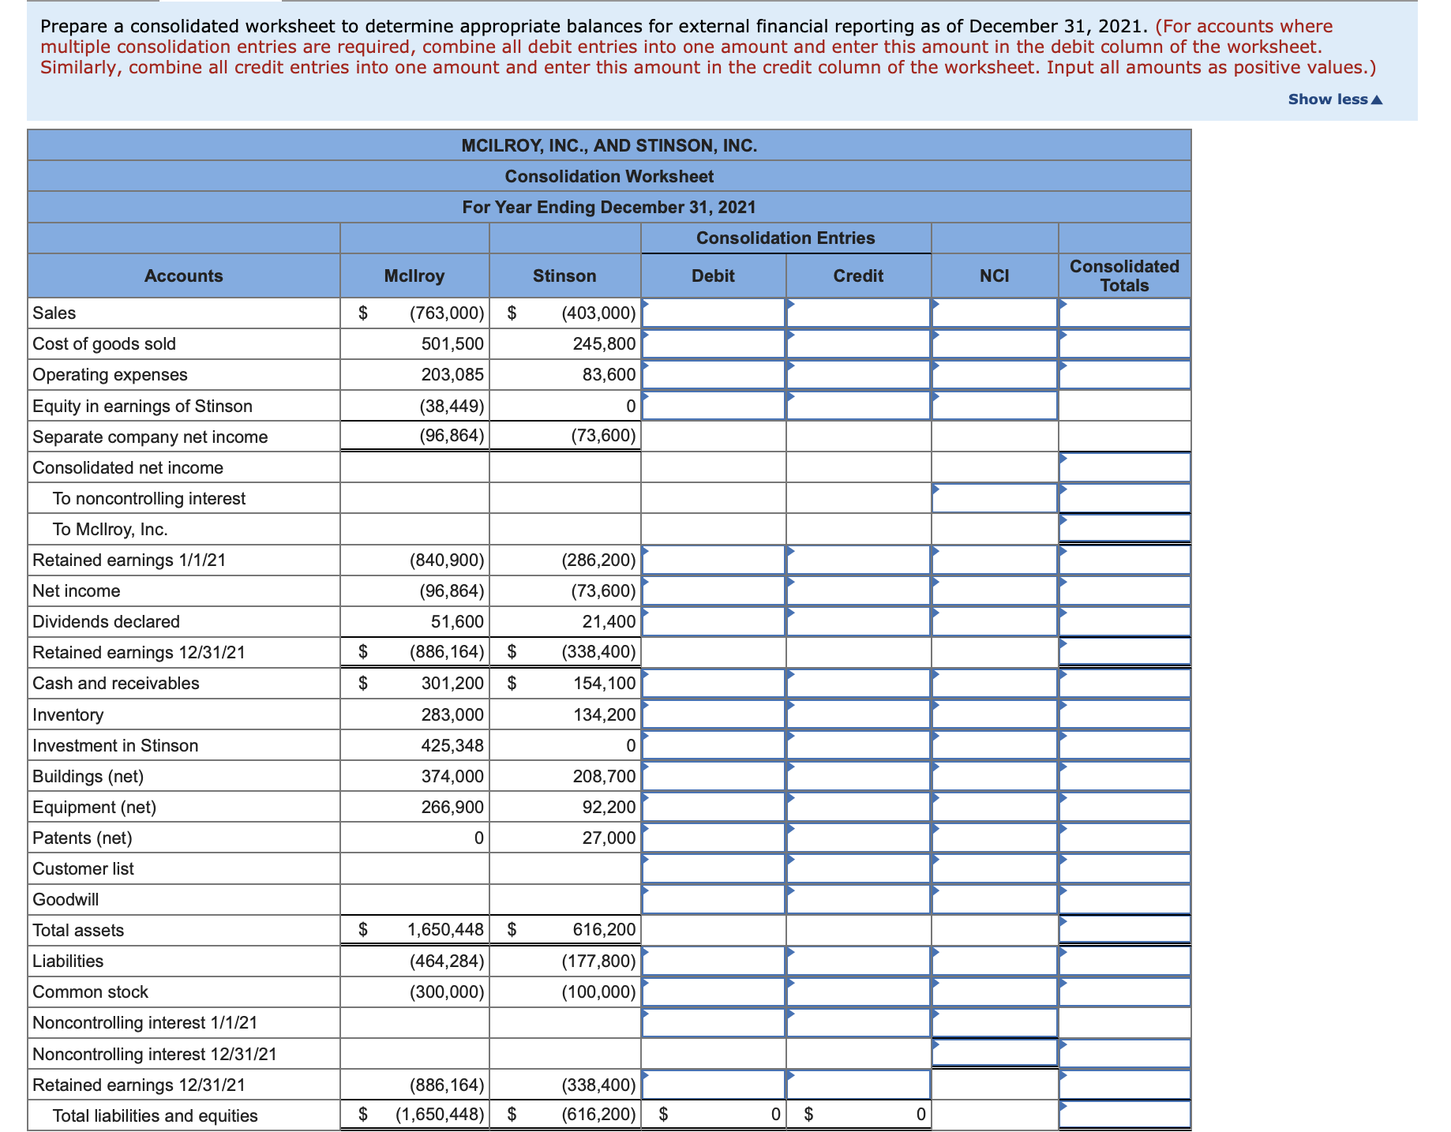Image resolution: width=1451 pixels, height=1132 pixels.
Task: Click the Consolidated Totals cell for To Mcllroy, Inc.
Action: [x=1124, y=529]
